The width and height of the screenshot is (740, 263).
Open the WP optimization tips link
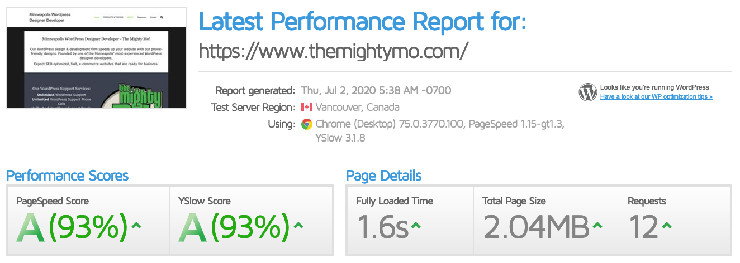coord(656,96)
